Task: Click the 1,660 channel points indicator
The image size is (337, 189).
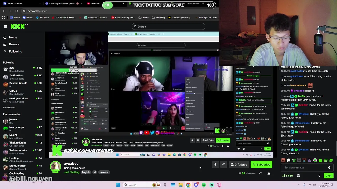Action: coord(288,176)
